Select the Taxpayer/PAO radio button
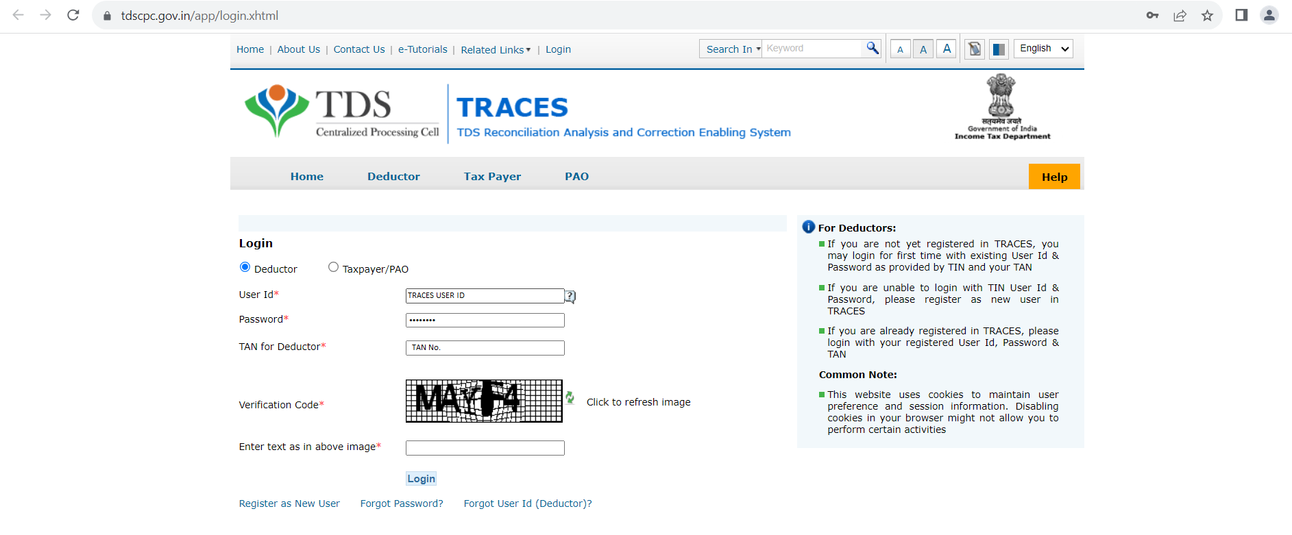This screenshot has height=535, width=1292. point(333,267)
